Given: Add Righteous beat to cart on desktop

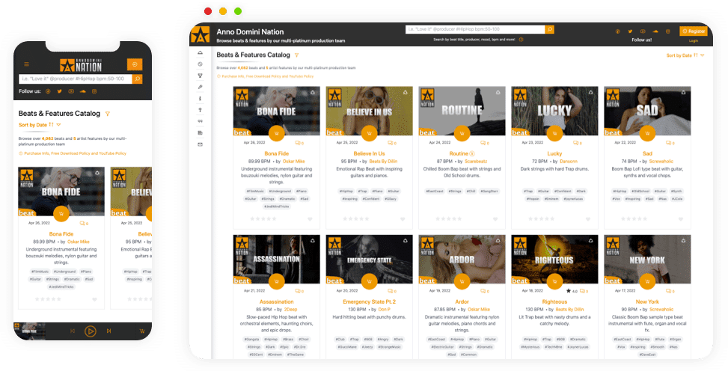Looking at the screenshot, I should pos(554,281).
